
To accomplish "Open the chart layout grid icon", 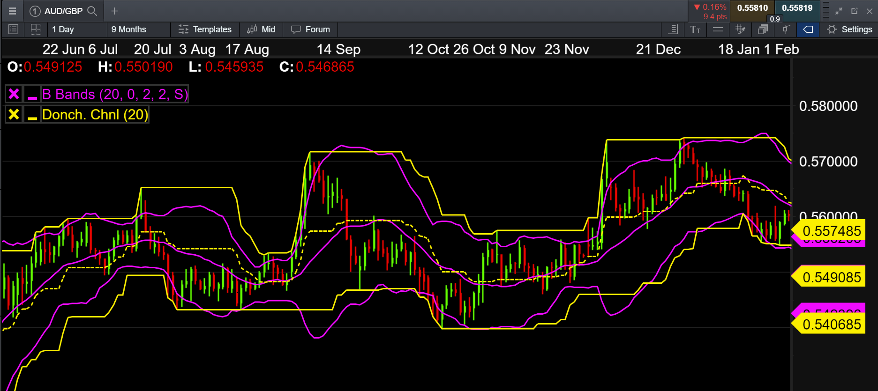I will [36, 30].
